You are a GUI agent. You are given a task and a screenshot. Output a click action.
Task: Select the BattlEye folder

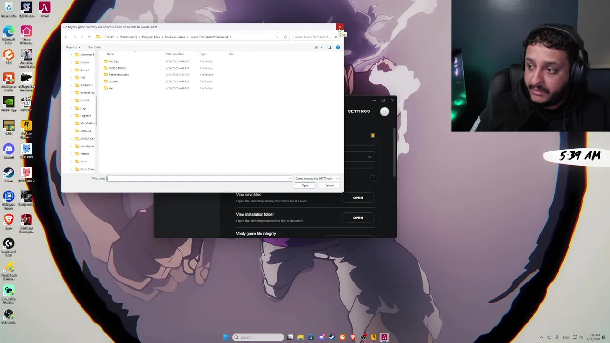pos(113,61)
